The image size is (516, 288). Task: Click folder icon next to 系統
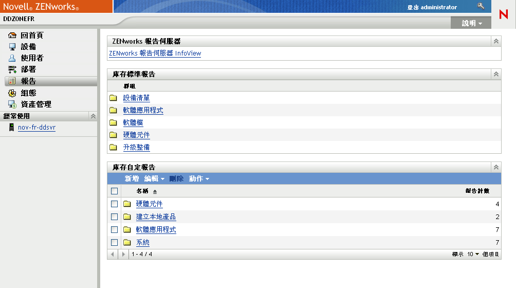pos(127,243)
